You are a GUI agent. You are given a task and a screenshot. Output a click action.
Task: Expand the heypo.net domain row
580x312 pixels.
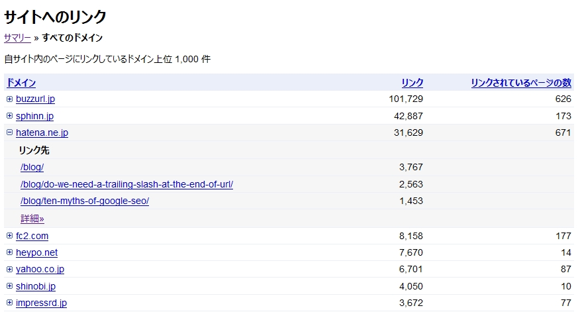pos(10,252)
